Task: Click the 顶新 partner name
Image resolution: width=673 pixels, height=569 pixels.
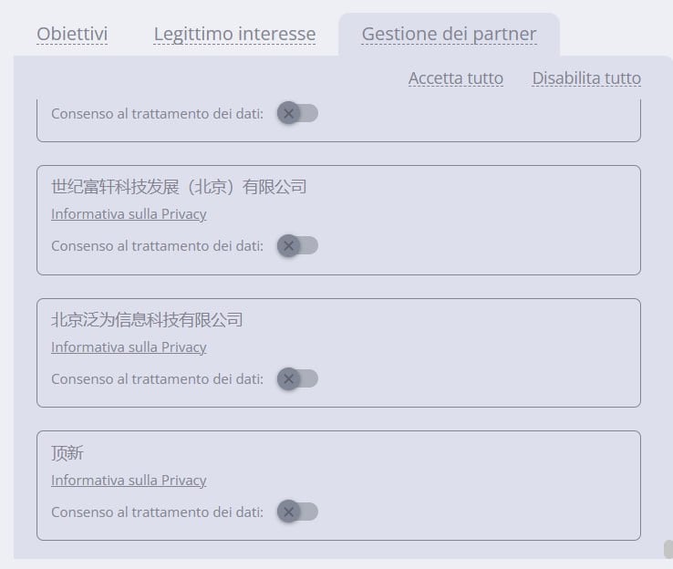Action: click(67, 453)
